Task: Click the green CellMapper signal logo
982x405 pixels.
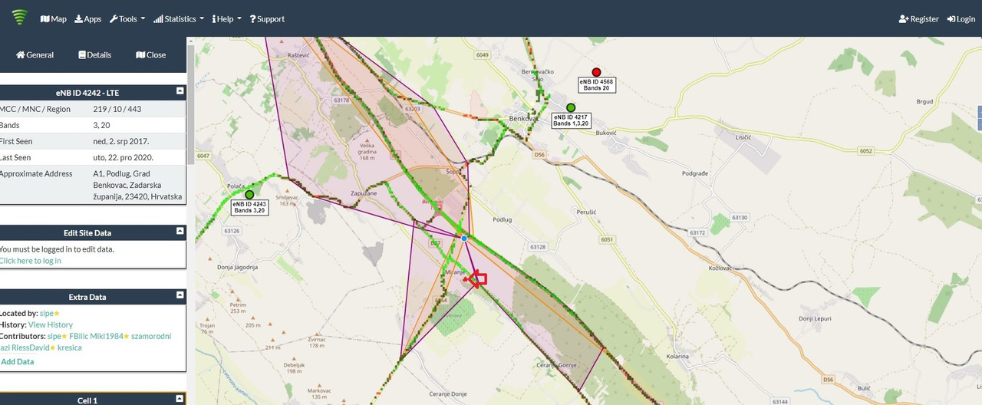Action: [x=19, y=18]
